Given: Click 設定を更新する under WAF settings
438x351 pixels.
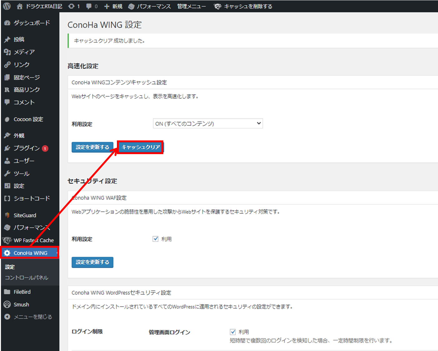Looking at the screenshot, I should (x=92, y=262).
